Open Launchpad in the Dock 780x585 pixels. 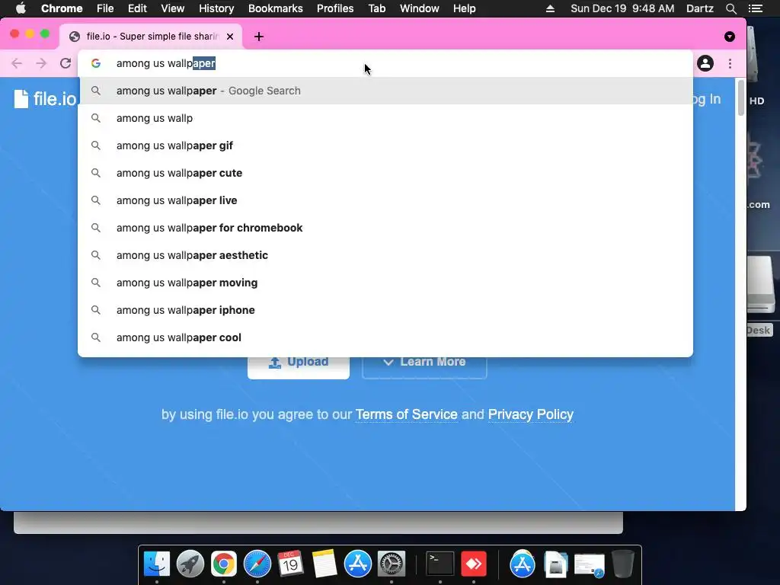(x=190, y=564)
